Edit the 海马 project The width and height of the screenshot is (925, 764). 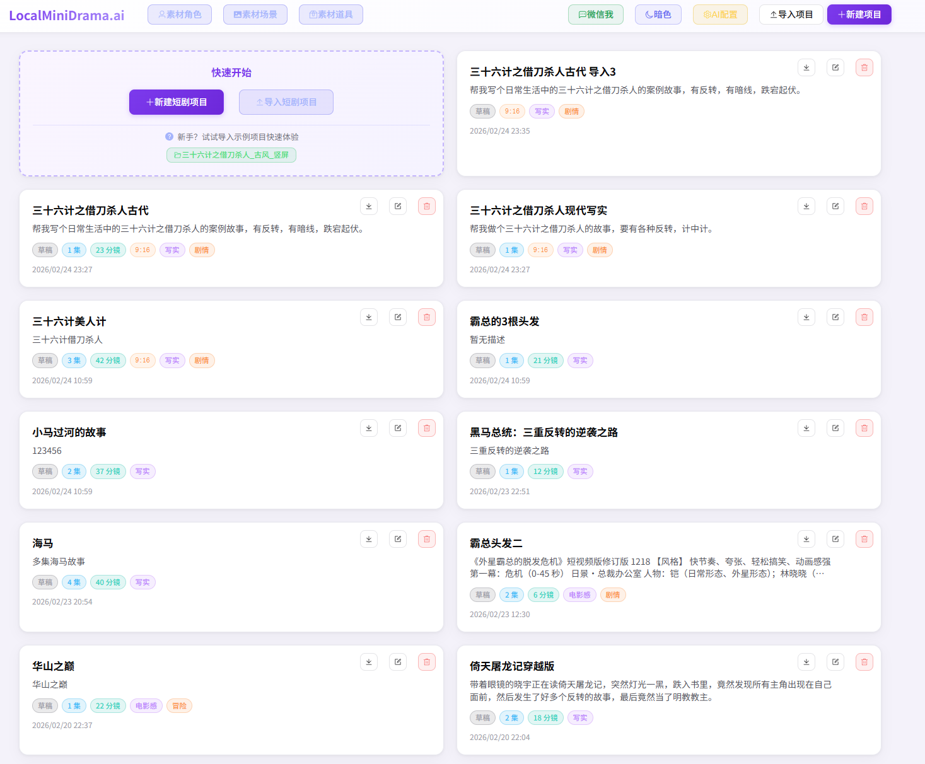(x=398, y=539)
